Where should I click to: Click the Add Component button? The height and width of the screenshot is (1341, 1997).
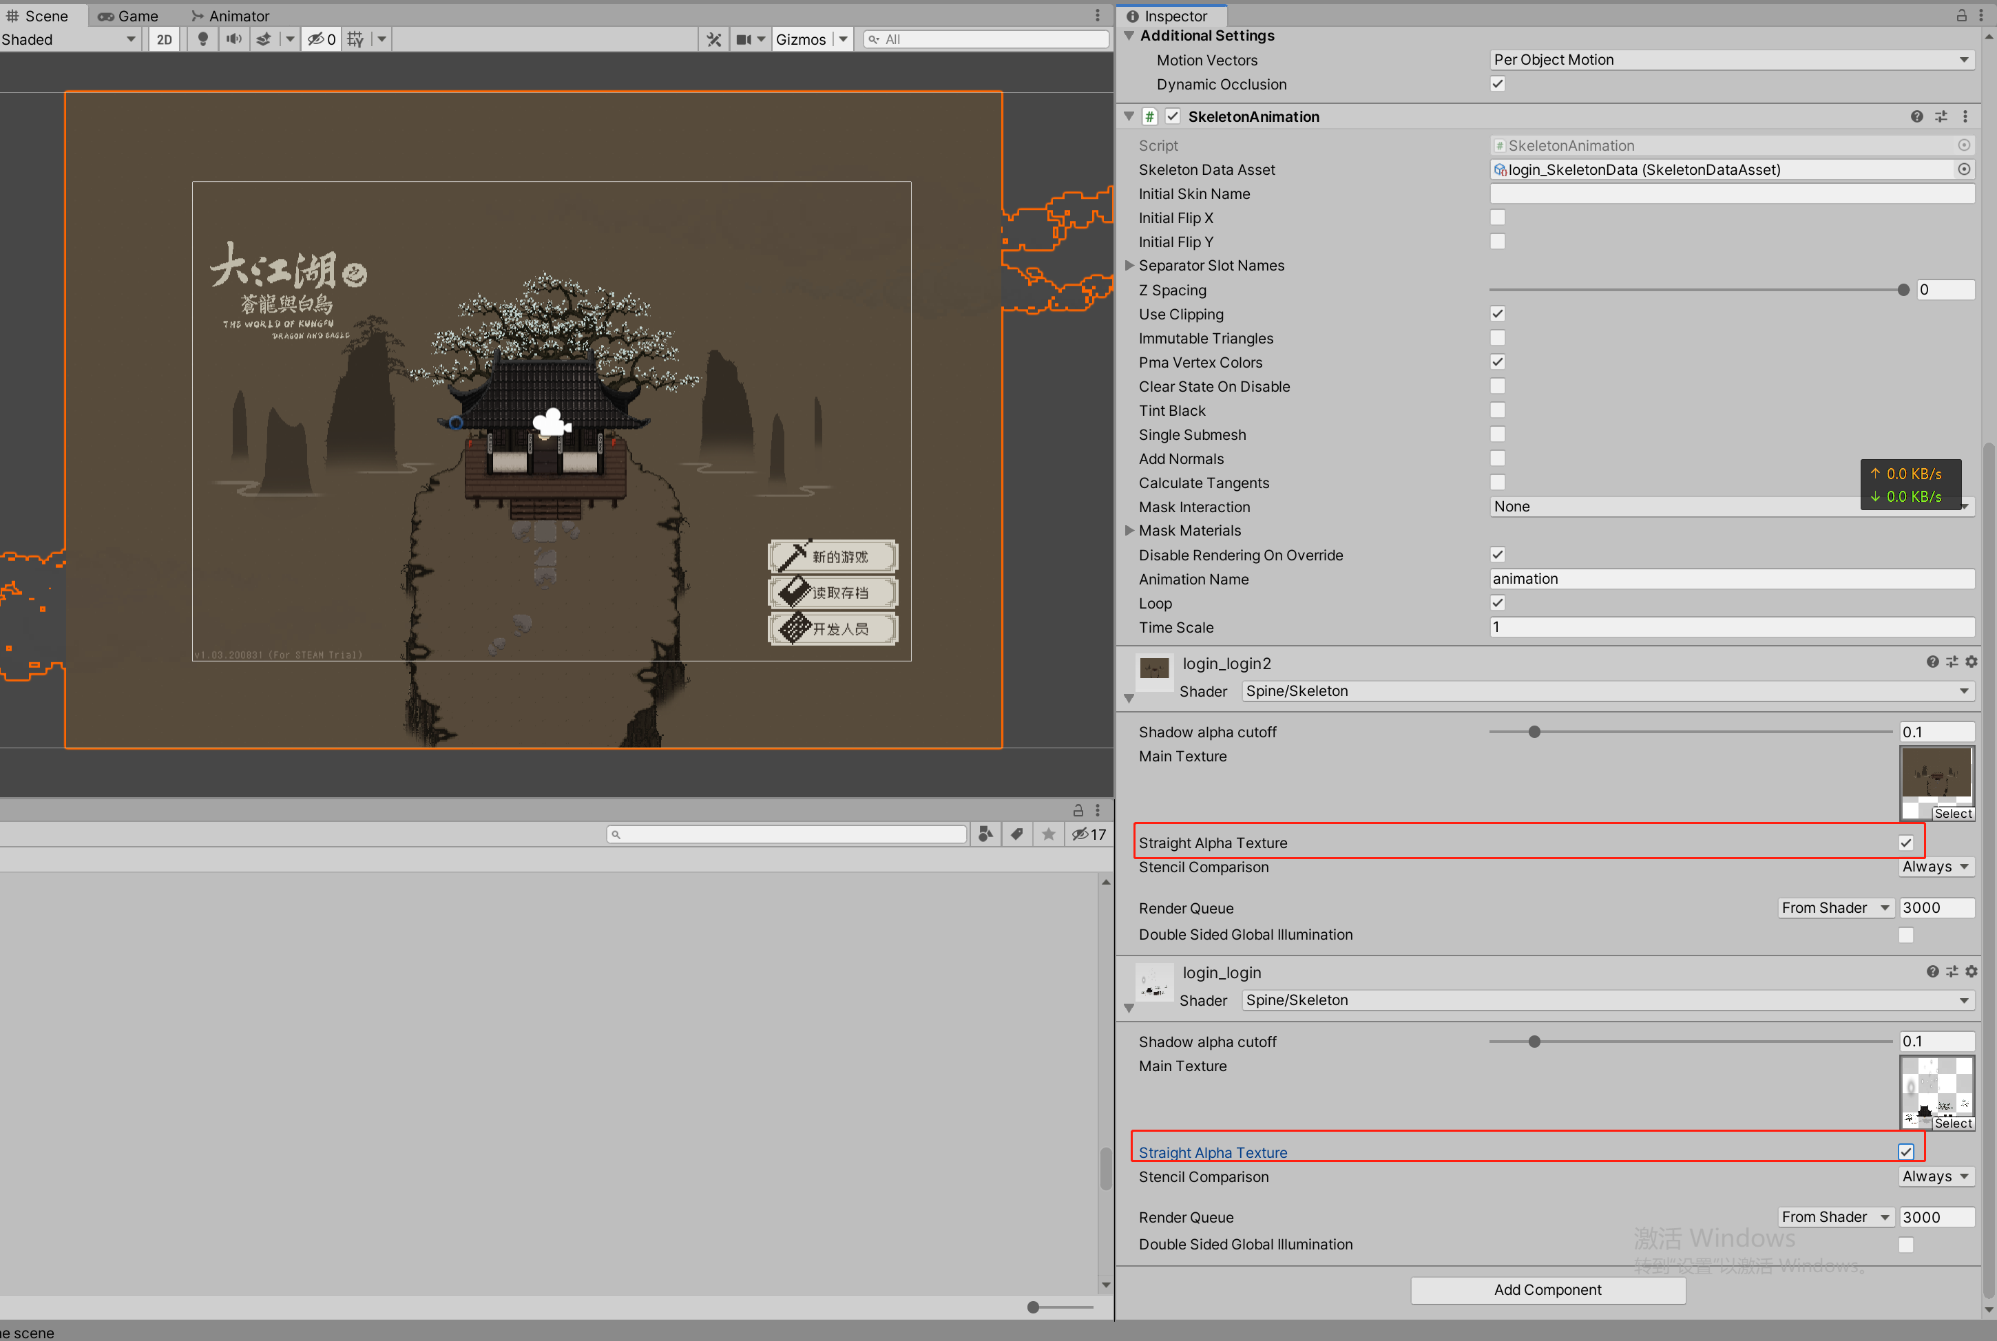tap(1547, 1289)
